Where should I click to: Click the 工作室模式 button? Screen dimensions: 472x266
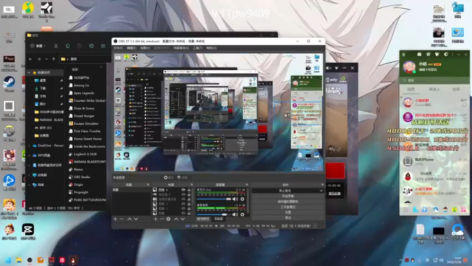(x=288, y=207)
